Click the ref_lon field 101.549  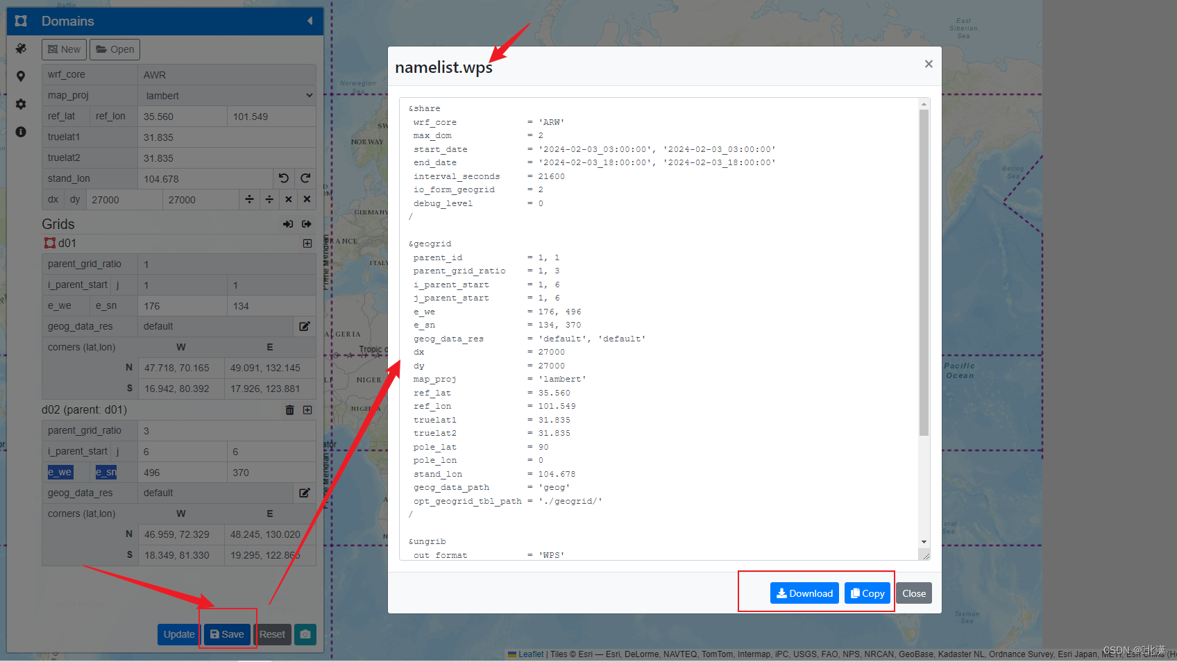click(x=271, y=117)
